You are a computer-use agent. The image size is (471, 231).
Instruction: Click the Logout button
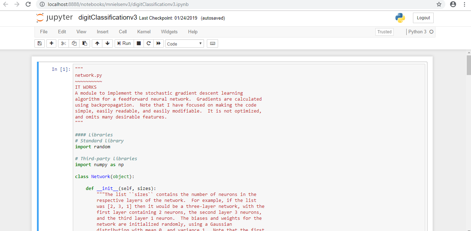click(423, 18)
